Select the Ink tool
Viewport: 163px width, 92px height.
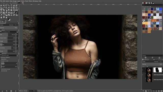(x=6, y=15)
